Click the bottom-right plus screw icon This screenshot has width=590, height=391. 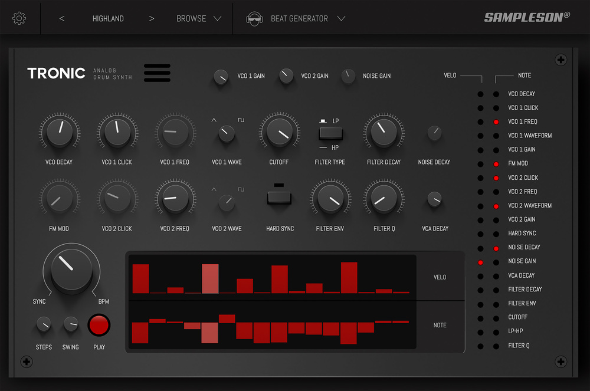[560, 362]
